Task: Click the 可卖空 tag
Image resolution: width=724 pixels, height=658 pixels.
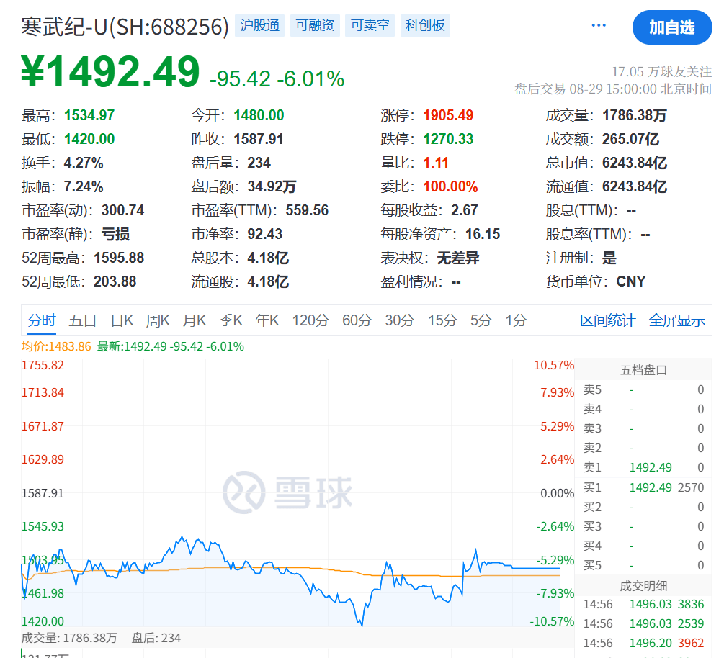Action: (x=370, y=24)
